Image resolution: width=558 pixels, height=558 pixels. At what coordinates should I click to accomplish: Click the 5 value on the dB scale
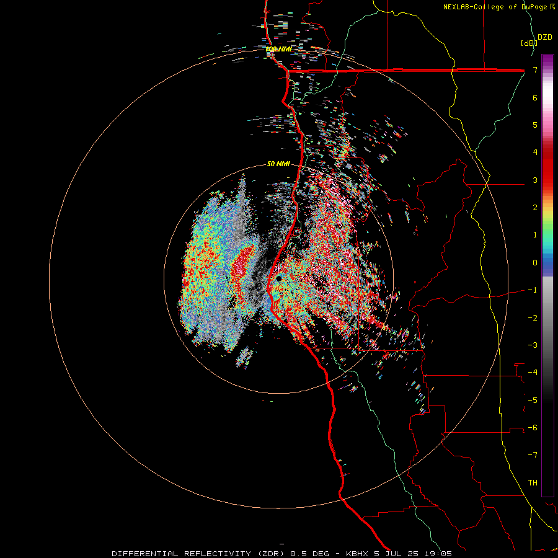(535, 125)
